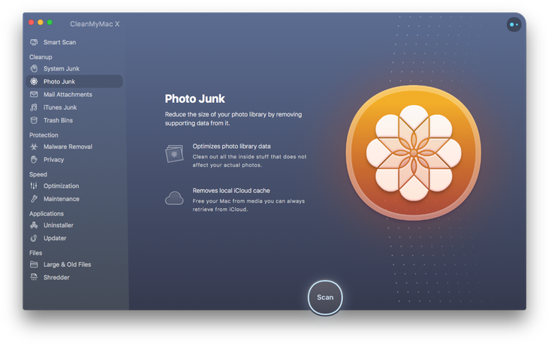This screenshot has width=548, height=344.
Task: Click the Maintenance wrench icon
Action: coord(34,199)
